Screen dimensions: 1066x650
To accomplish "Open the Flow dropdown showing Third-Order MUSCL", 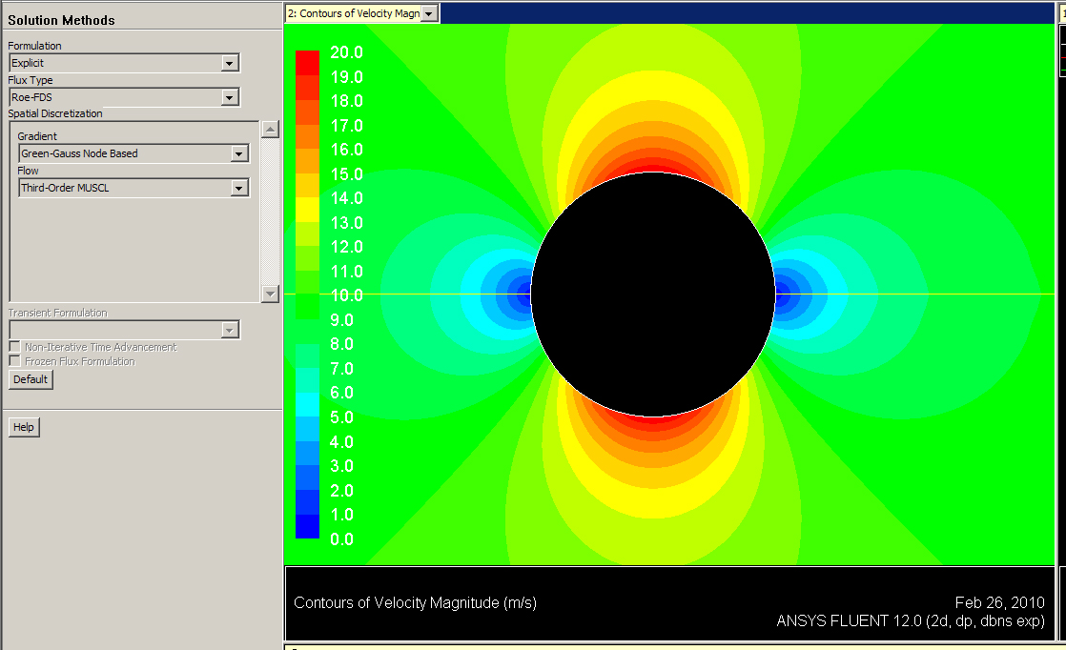I will [239, 188].
